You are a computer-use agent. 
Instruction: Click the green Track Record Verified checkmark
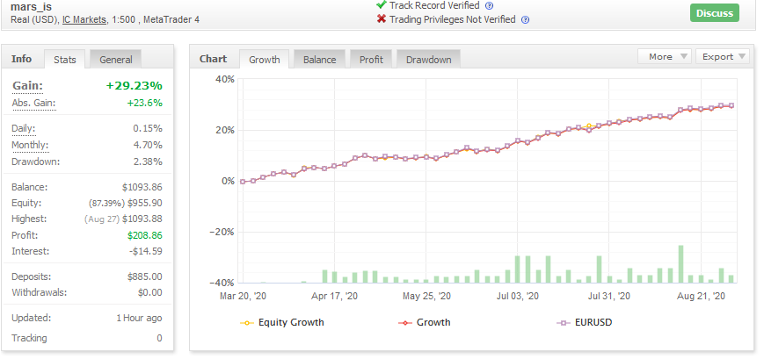point(381,5)
